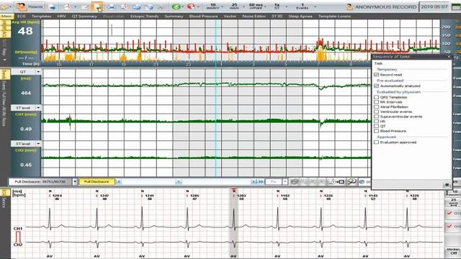461x259 pixels.
Task: Open the 25 mm/s speed dropdown
Action: (x=243, y=6)
